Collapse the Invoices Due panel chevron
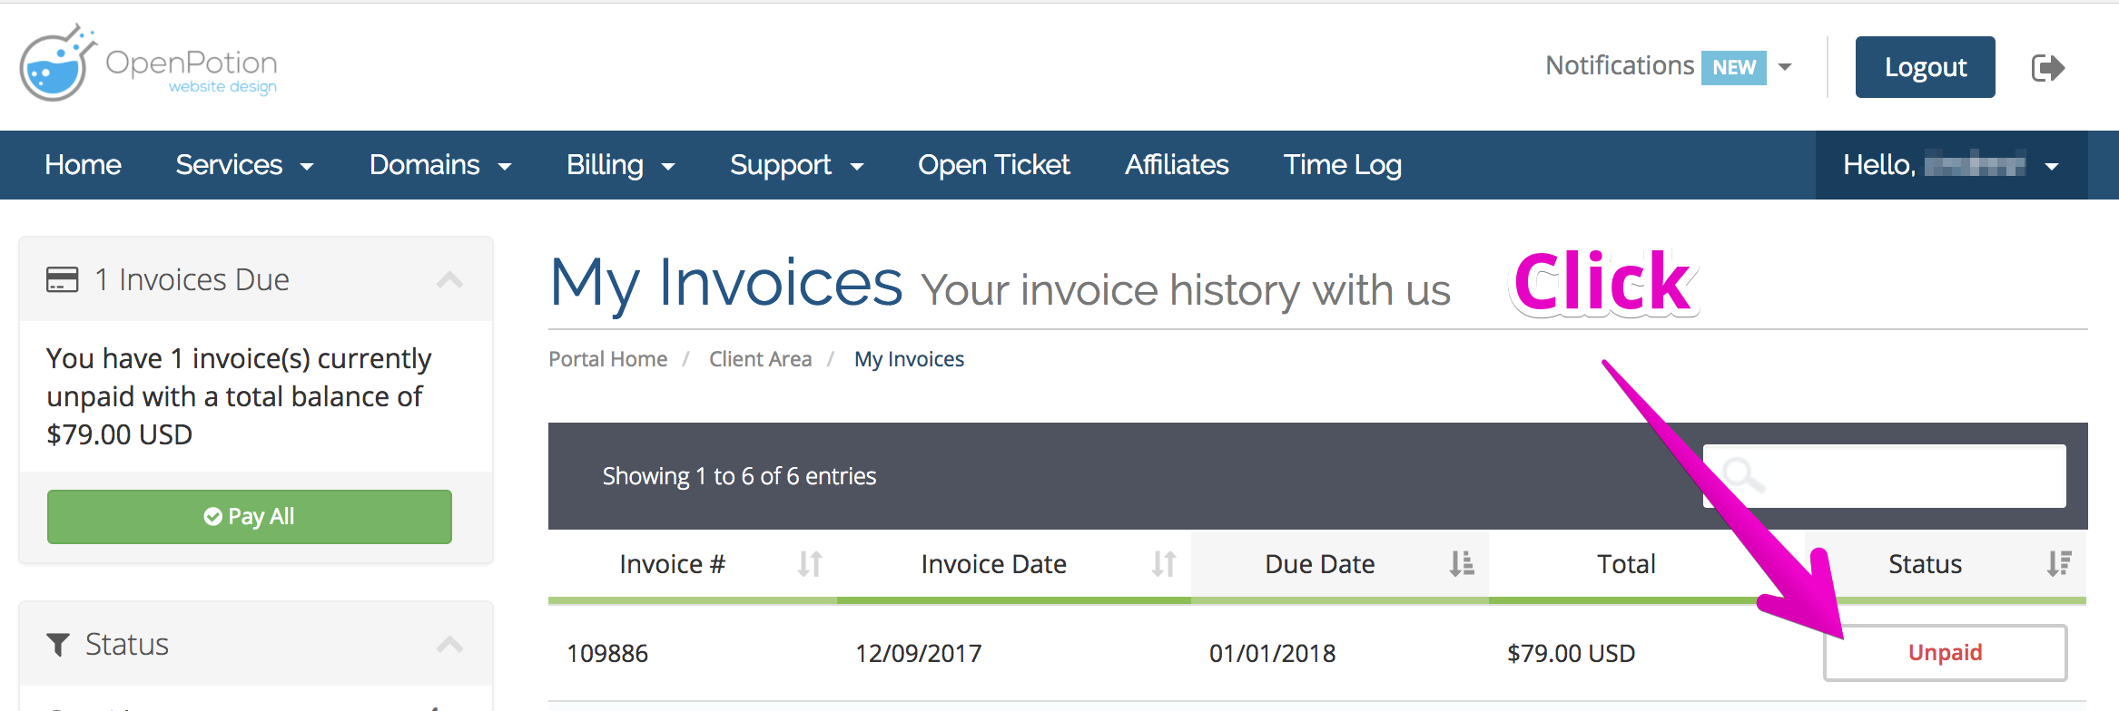 coord(449,279)
